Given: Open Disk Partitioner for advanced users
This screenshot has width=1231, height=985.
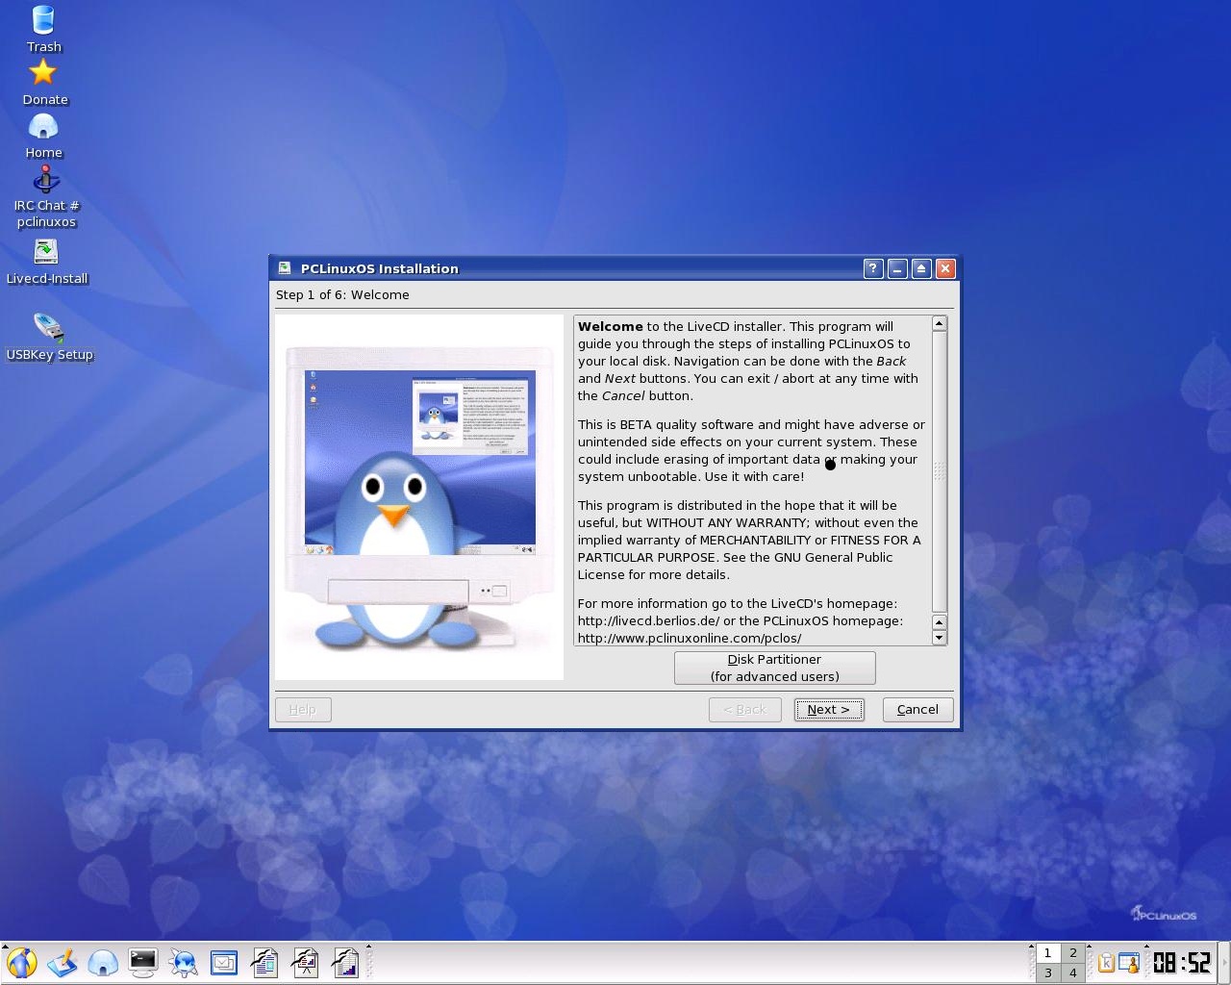Looking at the screenshot, I should pyautogui.click(x=774, y=668).
